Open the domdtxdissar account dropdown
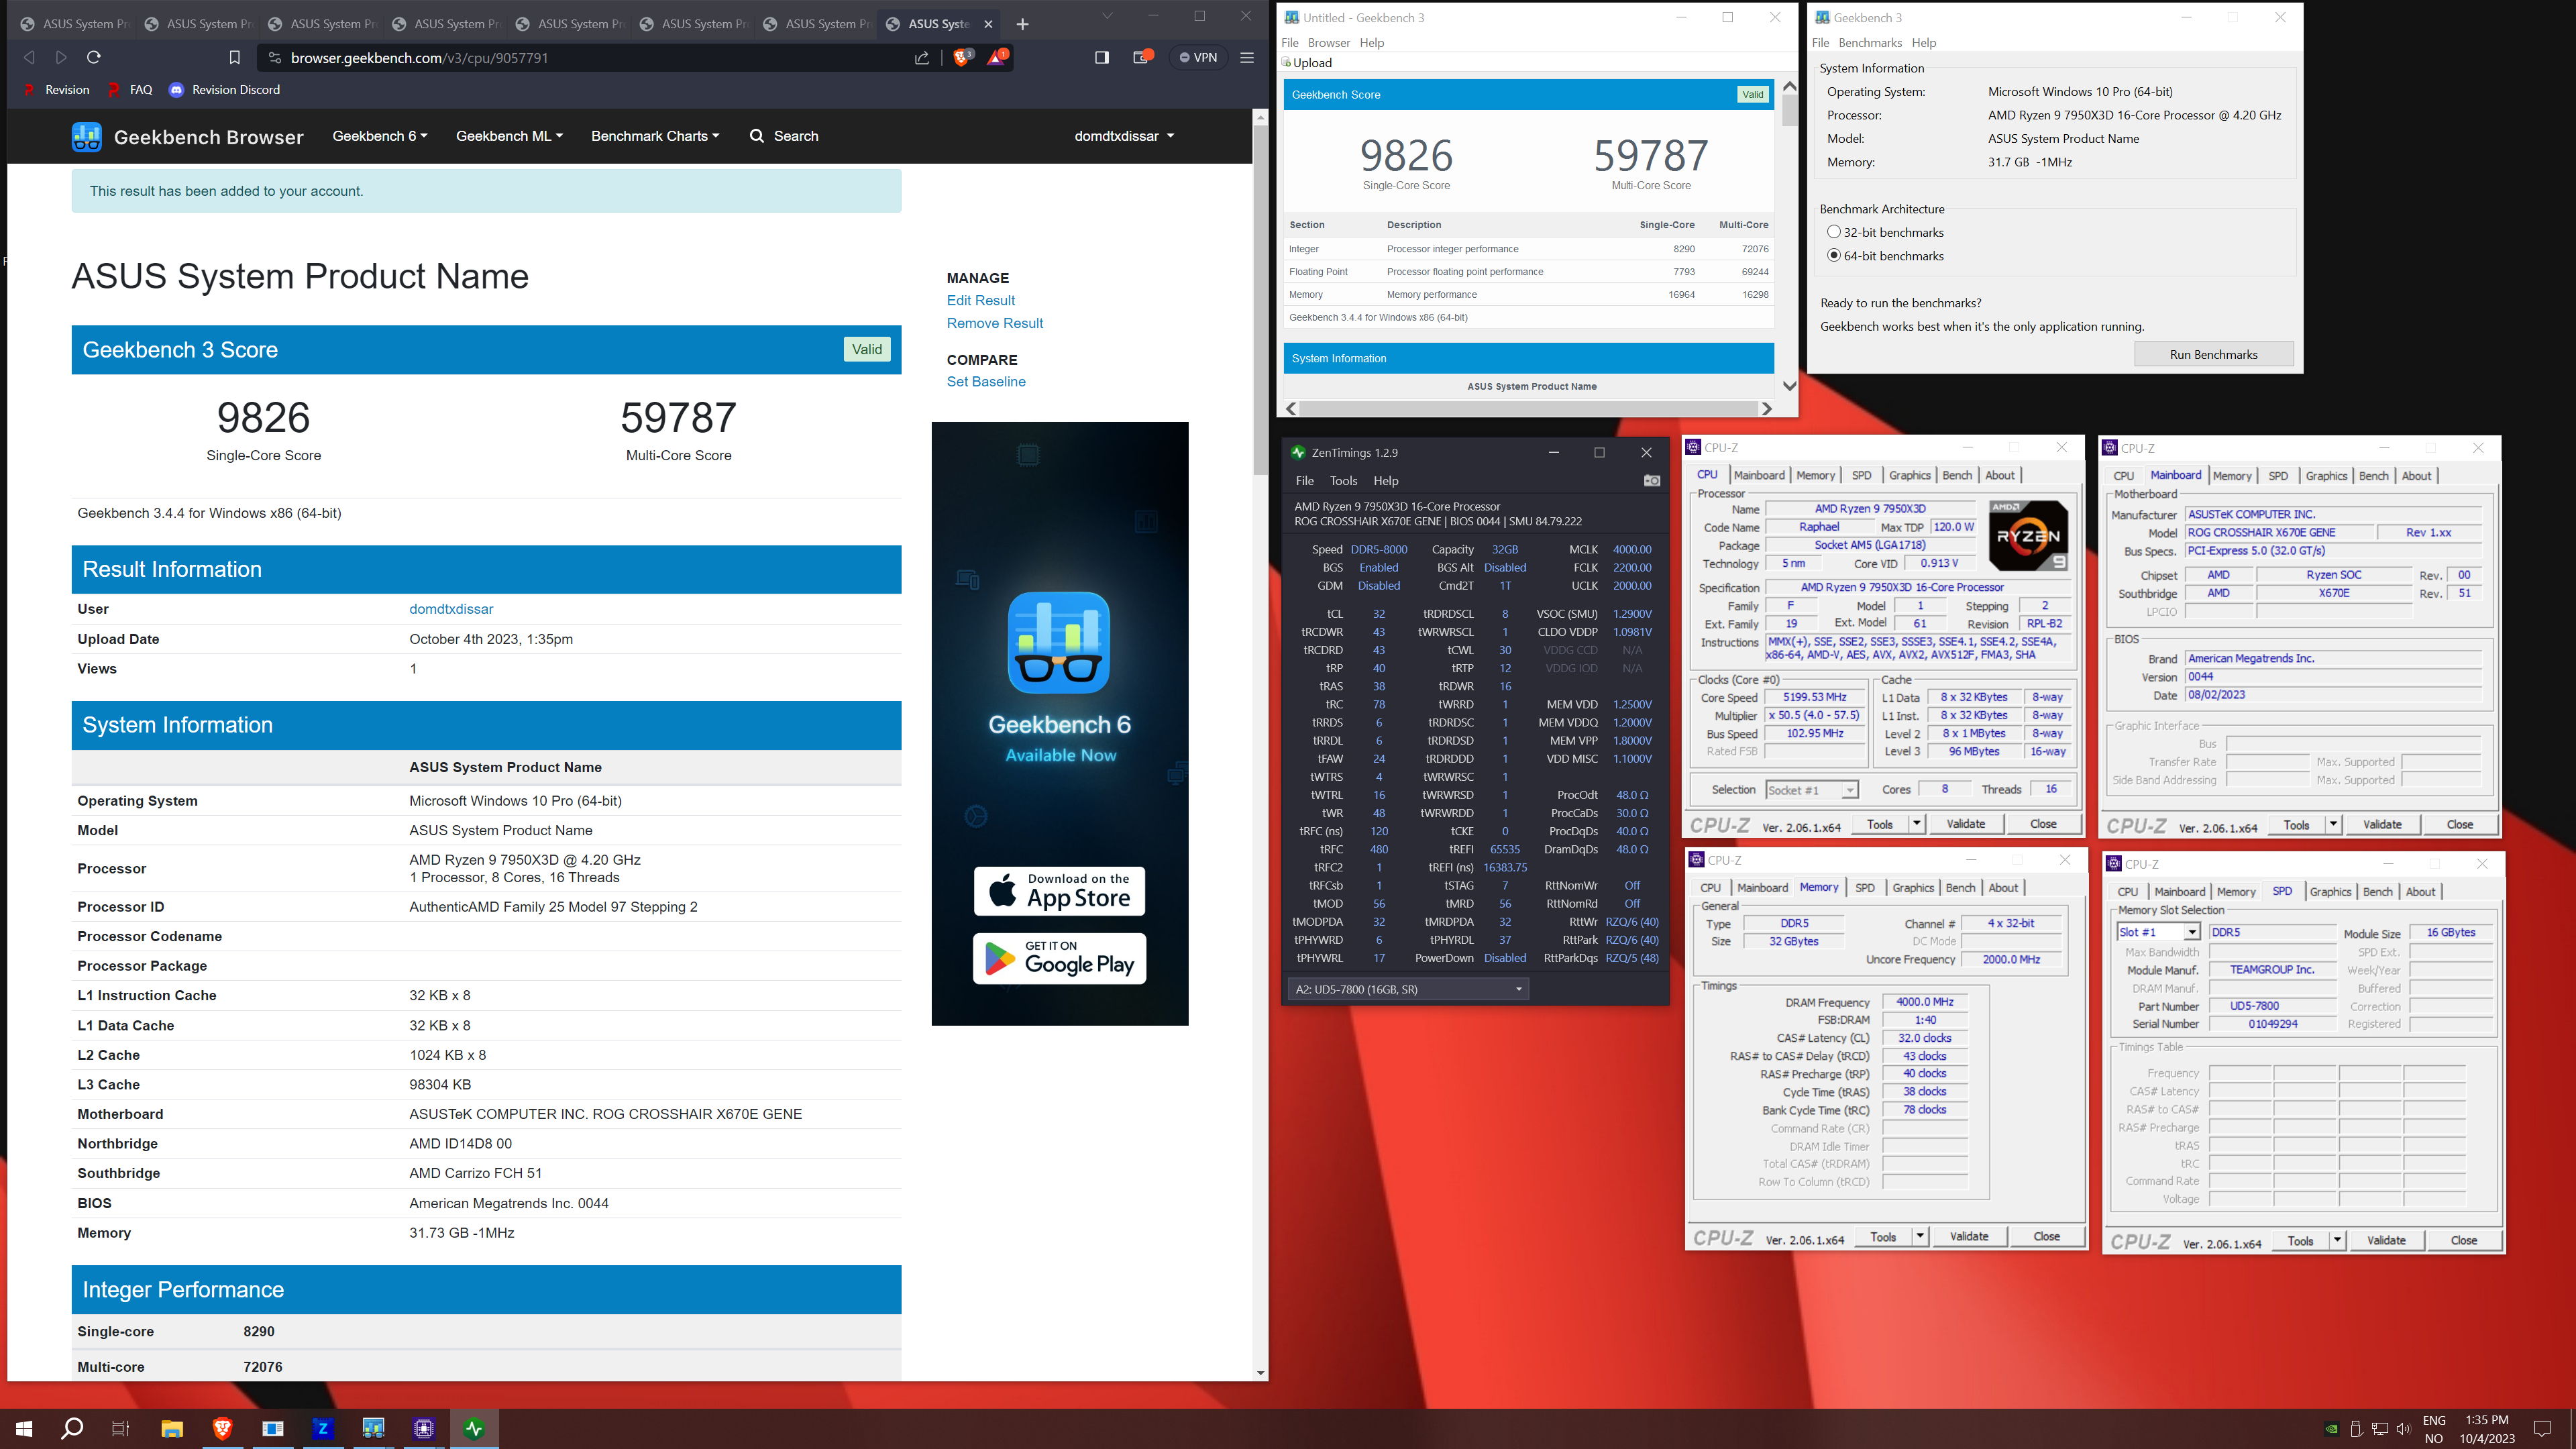 pos(1124,136)
